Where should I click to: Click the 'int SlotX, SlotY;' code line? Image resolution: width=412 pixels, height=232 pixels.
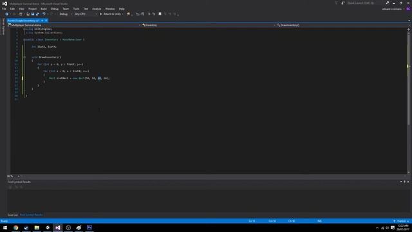(x=44, y=46)
